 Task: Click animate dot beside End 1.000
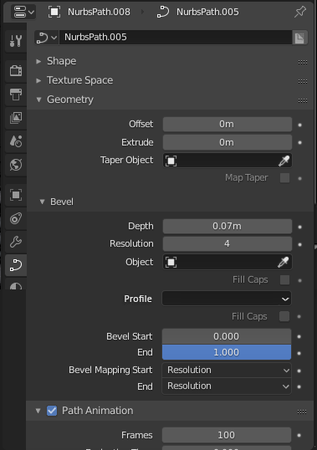point(299,353)
